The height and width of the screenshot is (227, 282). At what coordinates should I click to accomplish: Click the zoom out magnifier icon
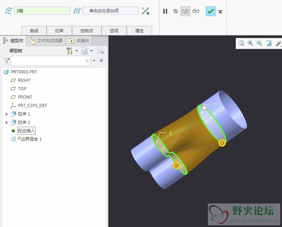[x=259, y=43]
